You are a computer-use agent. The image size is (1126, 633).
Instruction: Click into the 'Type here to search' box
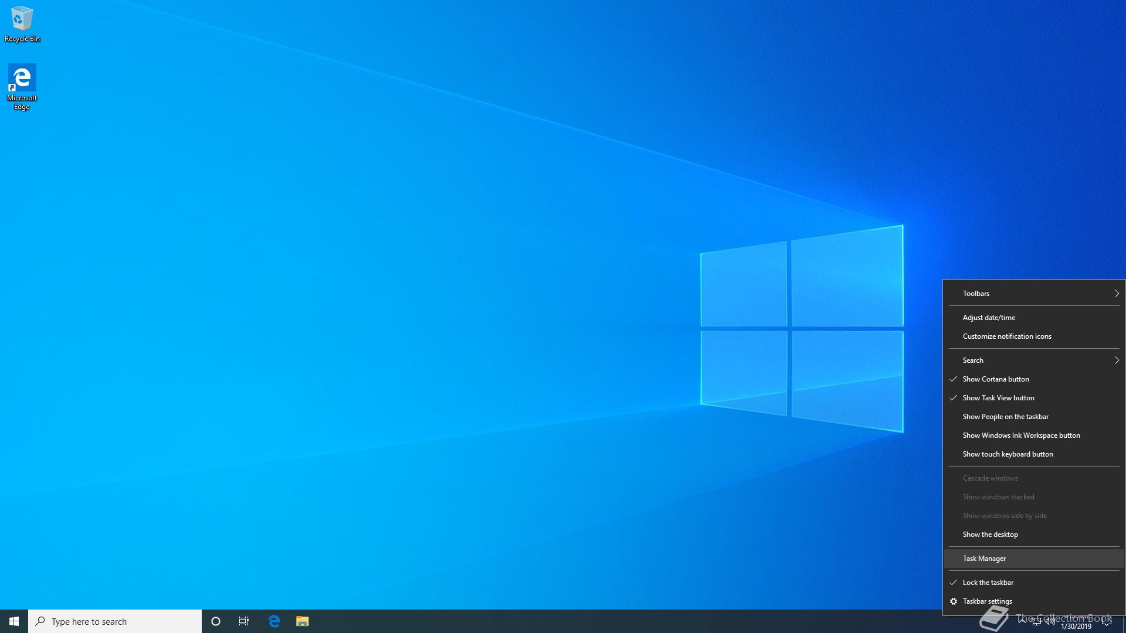[115, 621]
